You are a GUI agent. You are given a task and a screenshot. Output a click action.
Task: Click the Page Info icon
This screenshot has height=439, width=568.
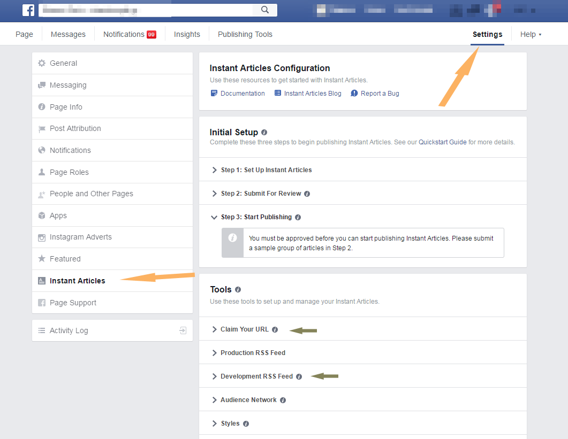click(x=42, y=107)
